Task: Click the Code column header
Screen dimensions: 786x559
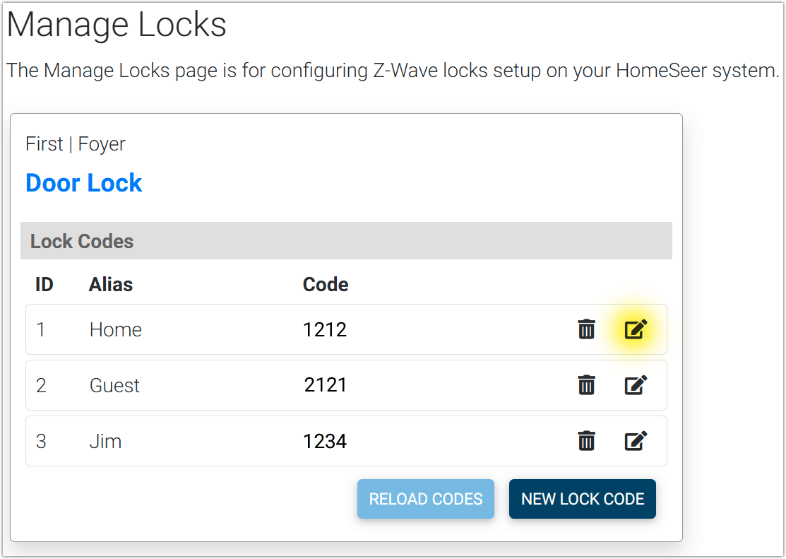Action: [326, 285]
